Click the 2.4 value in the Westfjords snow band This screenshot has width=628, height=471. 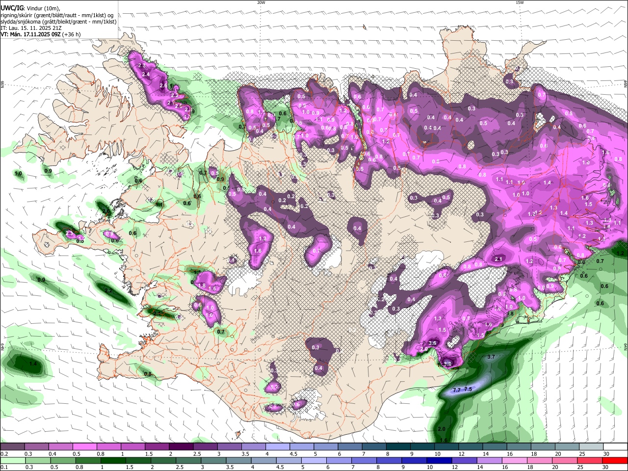pyautogui.click(x=145, y=74)
